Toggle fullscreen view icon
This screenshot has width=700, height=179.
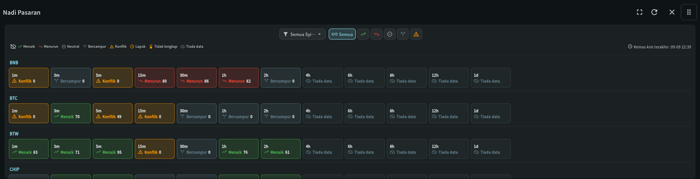[x=639, y=12]
